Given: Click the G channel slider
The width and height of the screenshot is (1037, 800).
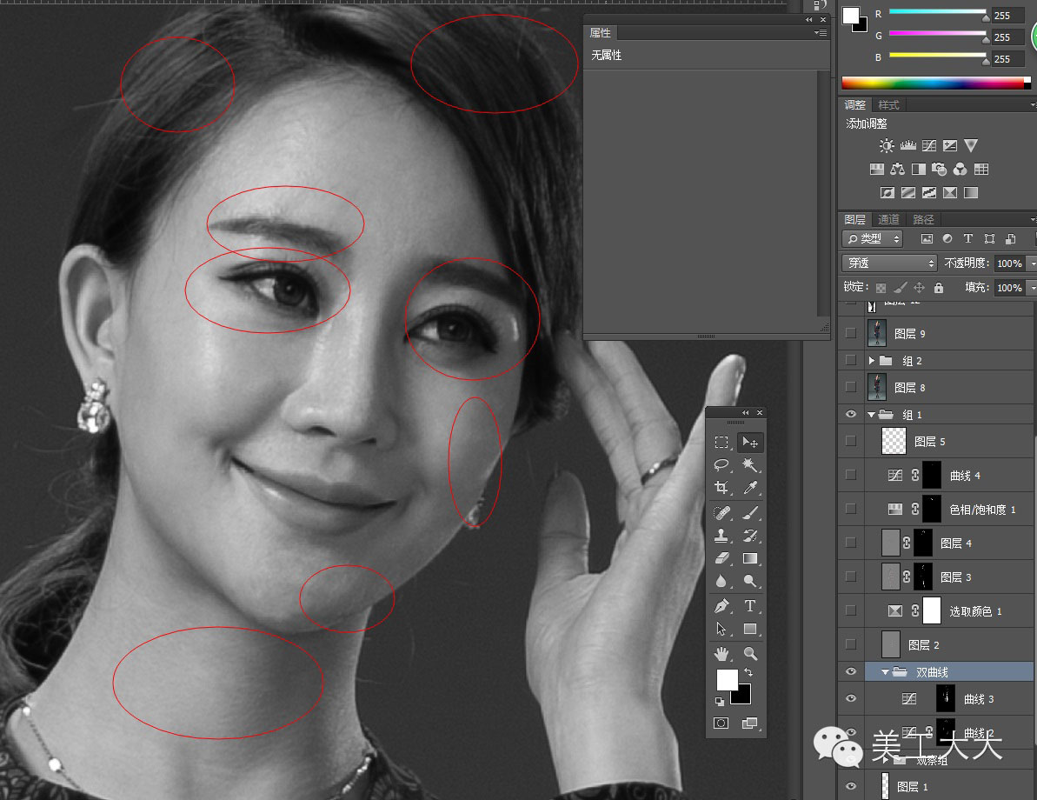Looking at the screenshot, I should [x=937, y=34].
